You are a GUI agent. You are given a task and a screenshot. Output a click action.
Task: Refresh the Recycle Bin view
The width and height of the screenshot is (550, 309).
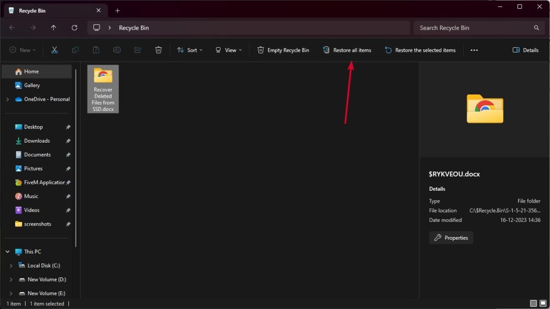pos(75,28)
